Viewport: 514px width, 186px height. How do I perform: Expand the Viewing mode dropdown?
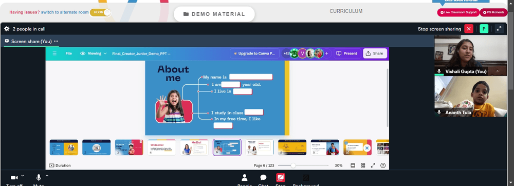(x=94, y=53)
